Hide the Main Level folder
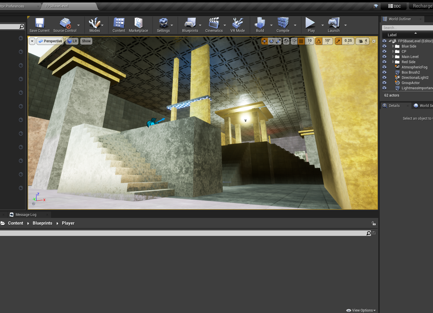 (x=384, y=57)
